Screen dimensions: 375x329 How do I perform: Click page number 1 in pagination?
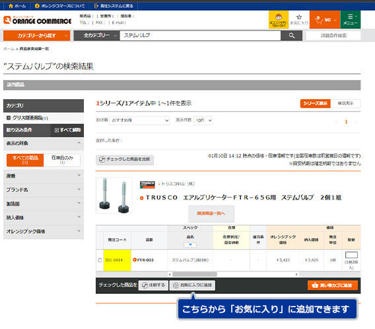pyautogui.click(x=346, y=122)
